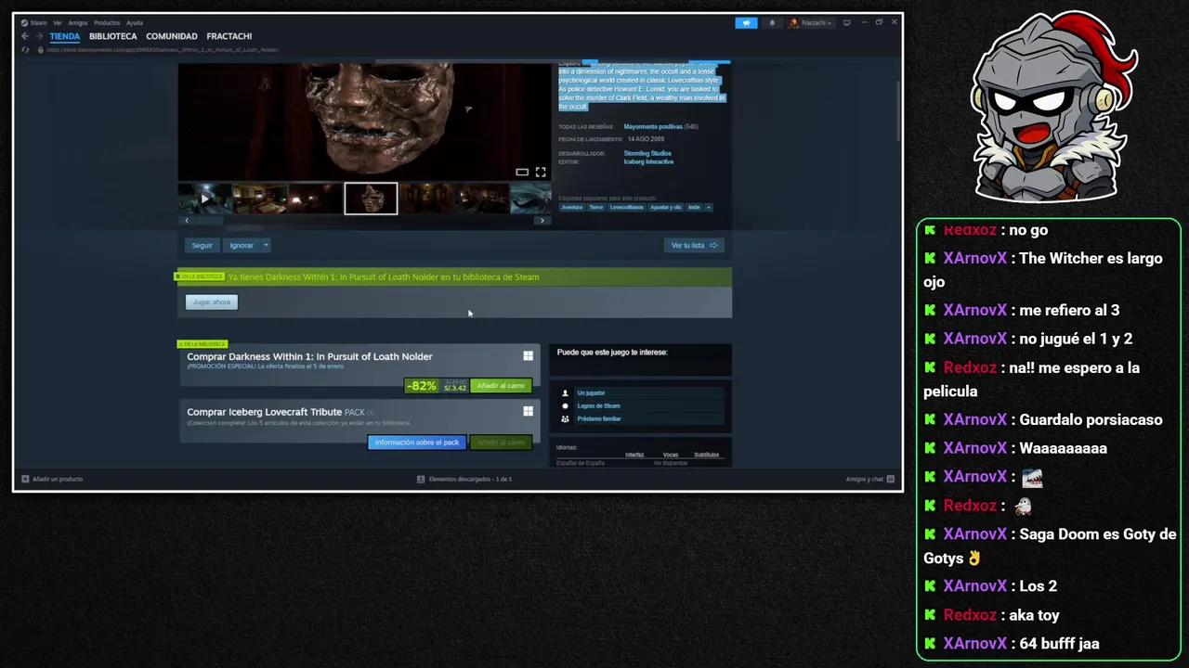This screenshot has width=1189, height=668.
Task: Open the Steam announcements megaphone button
Action: [746, 22]
